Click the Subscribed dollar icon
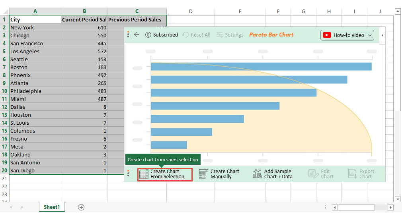 pyautogui.click(x=148, y=35)
